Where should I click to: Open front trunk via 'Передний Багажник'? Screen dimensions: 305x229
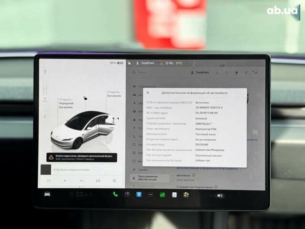[66, 103]
